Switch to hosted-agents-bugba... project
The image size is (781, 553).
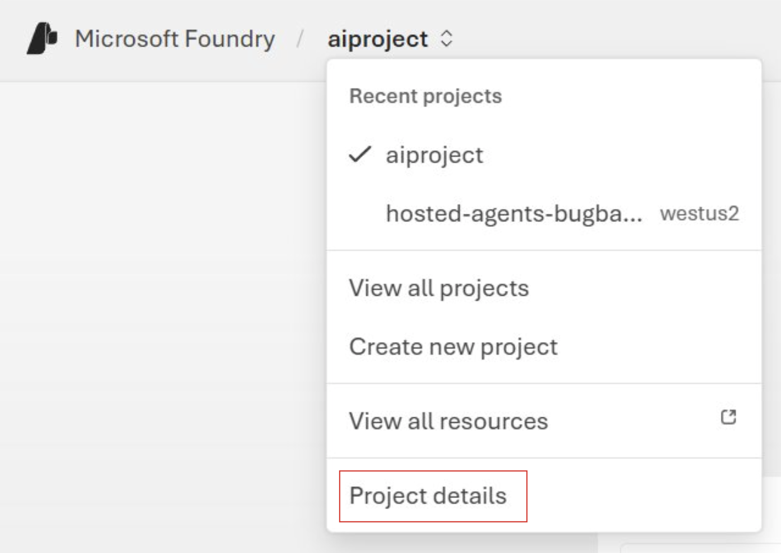[x=514, y=213]
